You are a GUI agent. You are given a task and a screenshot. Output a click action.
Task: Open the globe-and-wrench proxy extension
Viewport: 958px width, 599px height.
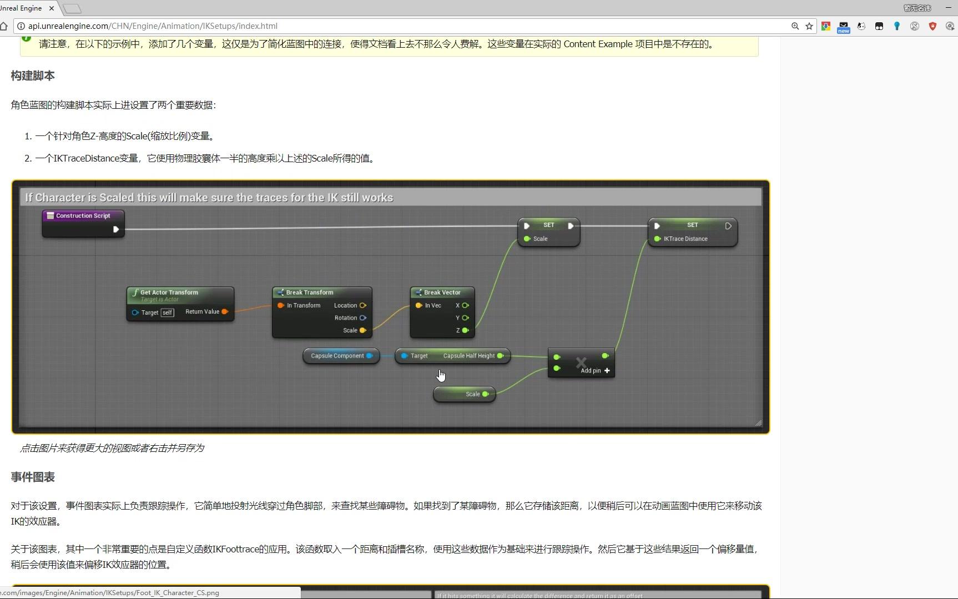coord(915,26)
